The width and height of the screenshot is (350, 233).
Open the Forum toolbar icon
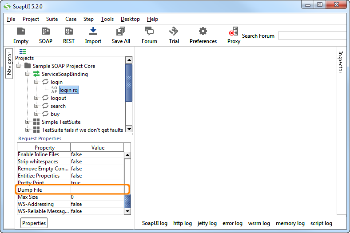[149, 31]
